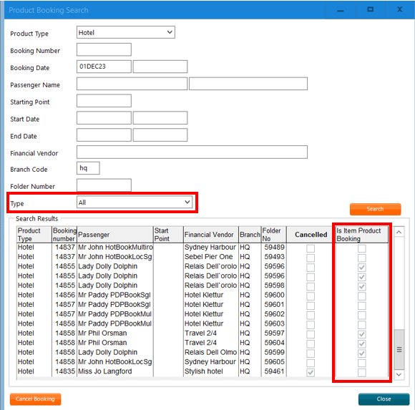The image size is (415, 410).
Task: Click the Booking Date field containing 01DEC23
Action: pos(104,67)
